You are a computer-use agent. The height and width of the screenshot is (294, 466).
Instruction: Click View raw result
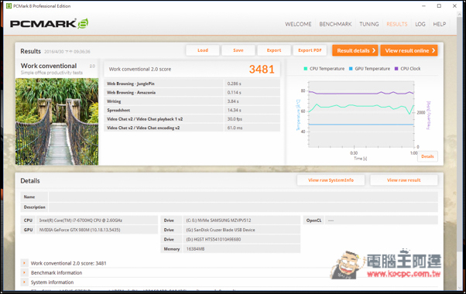point(403,180)
